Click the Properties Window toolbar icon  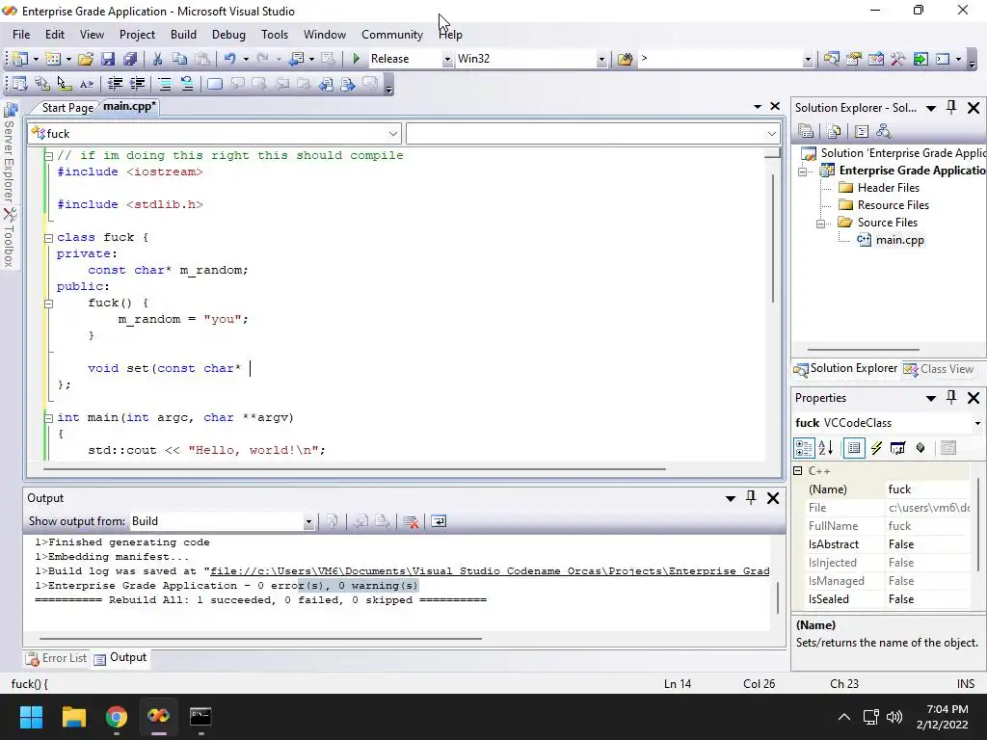pos(854,59)
